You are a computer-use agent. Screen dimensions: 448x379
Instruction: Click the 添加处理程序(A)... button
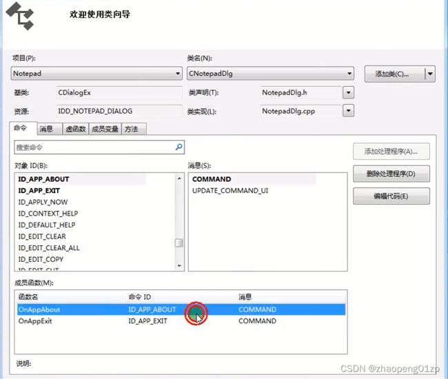(x=391, y=152)
